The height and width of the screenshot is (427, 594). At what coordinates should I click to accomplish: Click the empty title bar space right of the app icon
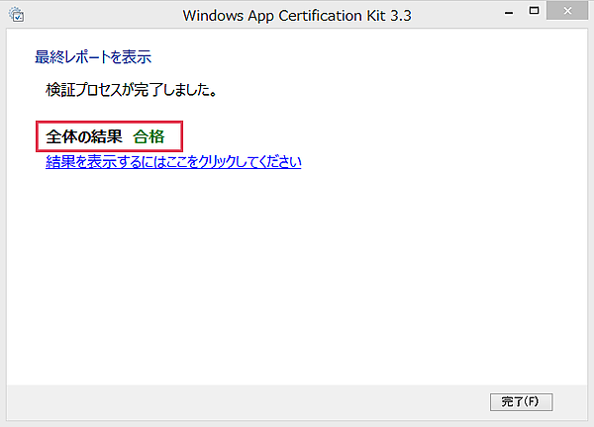click(x=99, y=16)
